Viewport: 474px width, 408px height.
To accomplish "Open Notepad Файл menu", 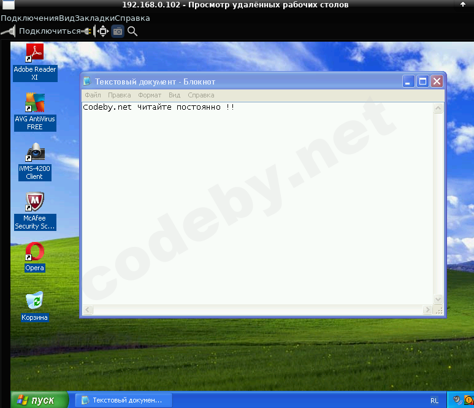I will (x=93, y=95).
